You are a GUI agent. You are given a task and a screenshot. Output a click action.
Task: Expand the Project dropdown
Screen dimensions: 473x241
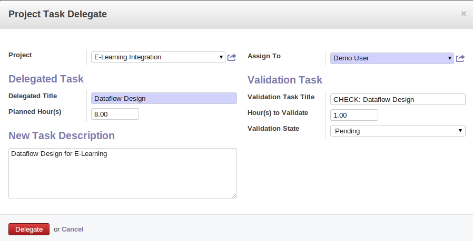tap(158, 57)
